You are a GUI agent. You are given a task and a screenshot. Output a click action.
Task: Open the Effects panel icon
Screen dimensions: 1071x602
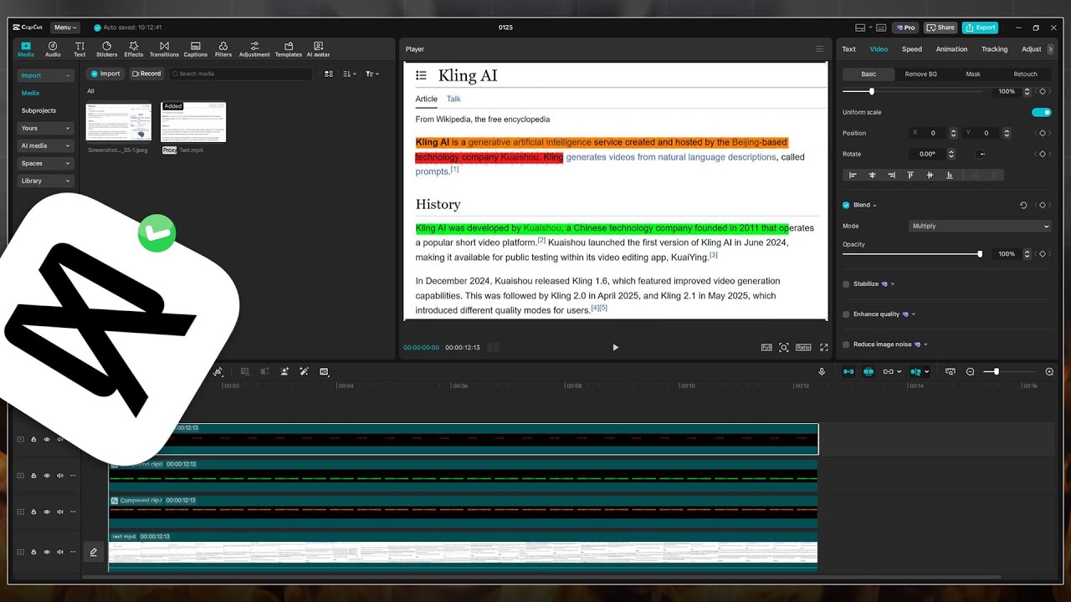click(x=134, y=49)
